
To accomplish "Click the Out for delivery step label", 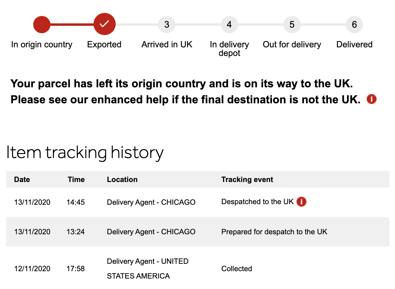I will point(292,45).
